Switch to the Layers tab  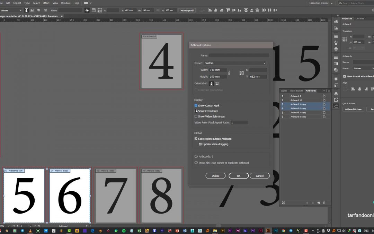284,91
